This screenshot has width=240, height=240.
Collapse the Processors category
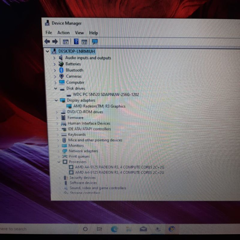pyautogui.click(x=59, y=162)
